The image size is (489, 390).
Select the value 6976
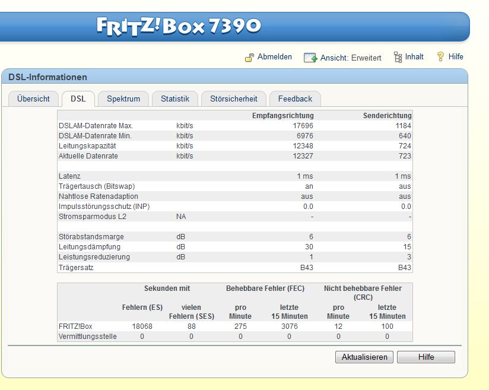(304, 136)
